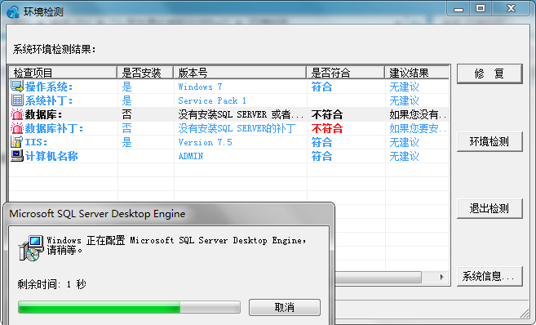The image size is (536, 325).
Task: Click the operating system row icon
Action: (17, 87)
